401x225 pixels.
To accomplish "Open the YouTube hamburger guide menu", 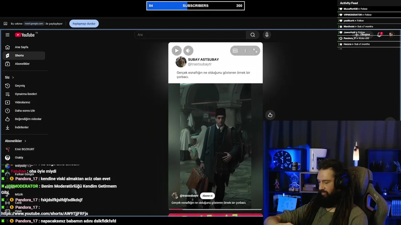I will click(8, 35).
